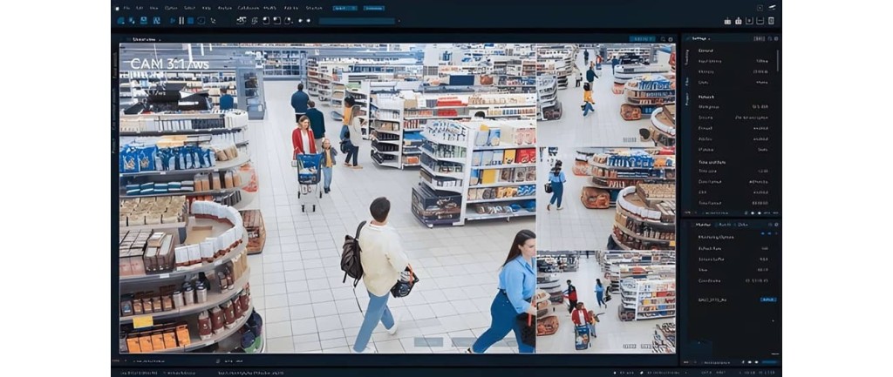Click the General section heading in Settings
Viewport: 893px width, 377px height.
click(706, 50)
